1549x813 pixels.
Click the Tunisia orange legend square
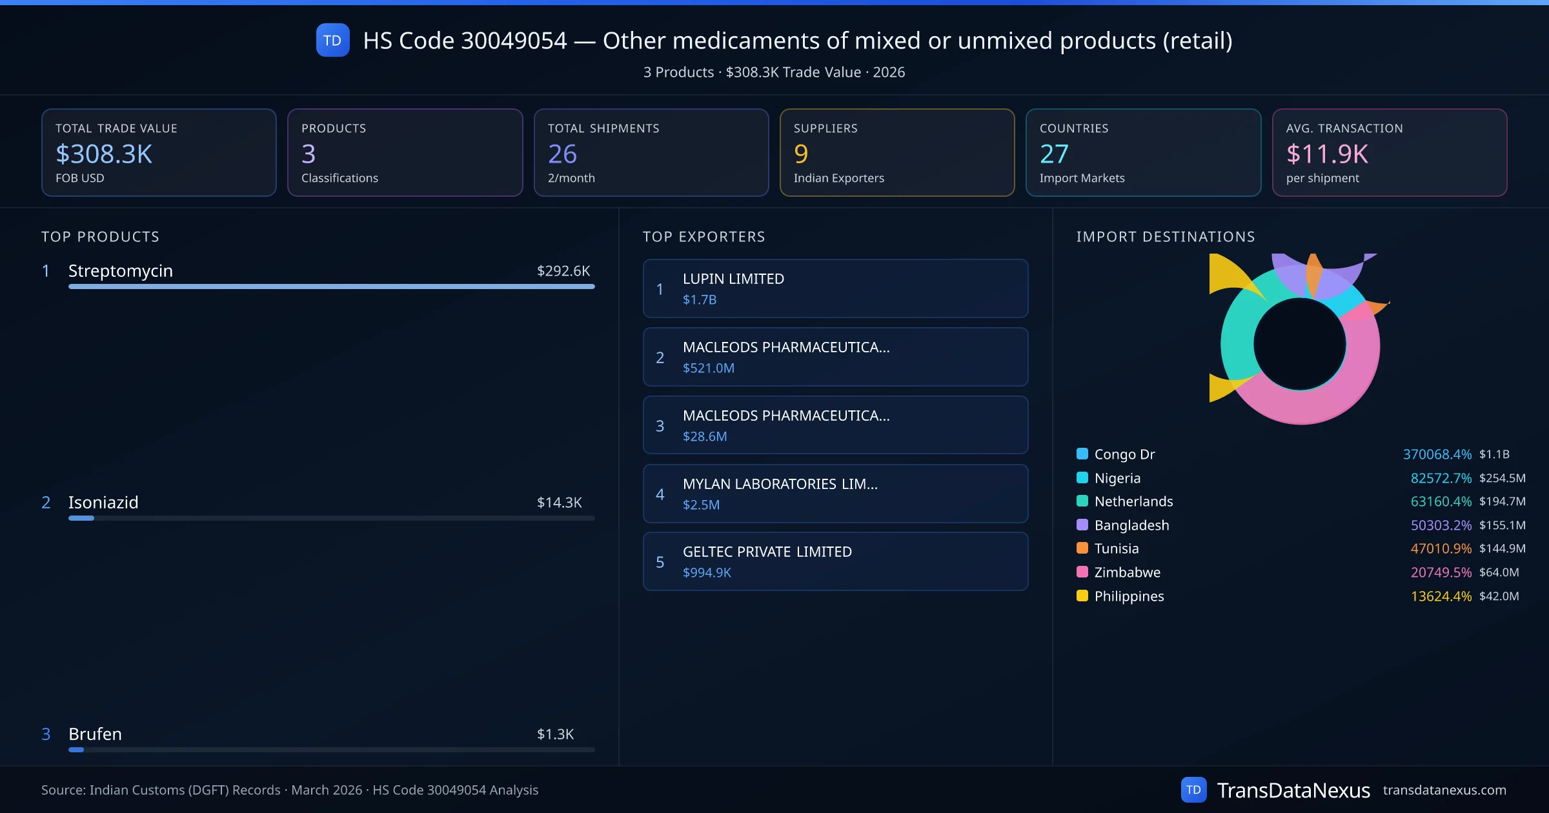(x=1082, y=548)
